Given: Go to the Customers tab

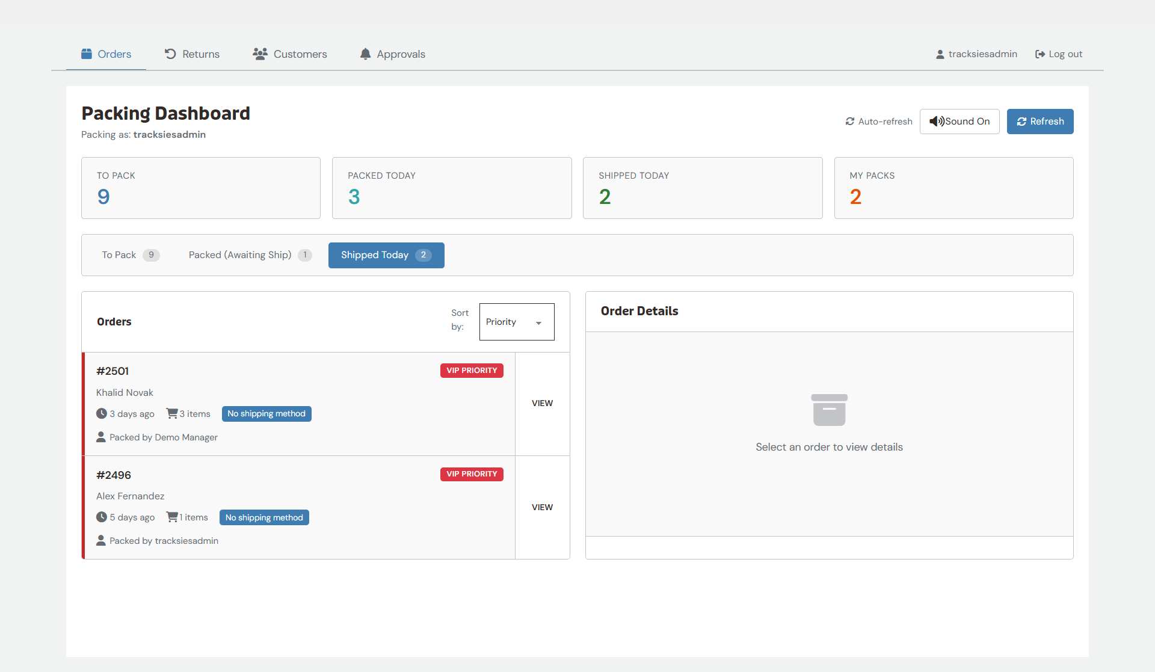Looking at the screenshot, I should coord(289,54).
